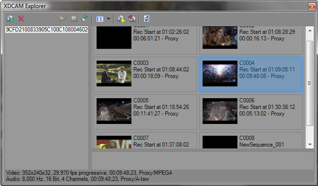Click the Refresh icon in toolbar
This screenshot has height=186, width=318.
click(146, 19)
